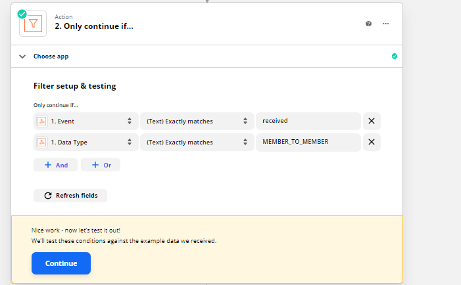Click the blue Continue button
This screenshot has height=285, width=461.
pyautogui.click(x=61, y=263)
